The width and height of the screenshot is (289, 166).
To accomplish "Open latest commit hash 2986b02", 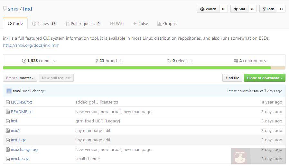I will click(258, 91).
